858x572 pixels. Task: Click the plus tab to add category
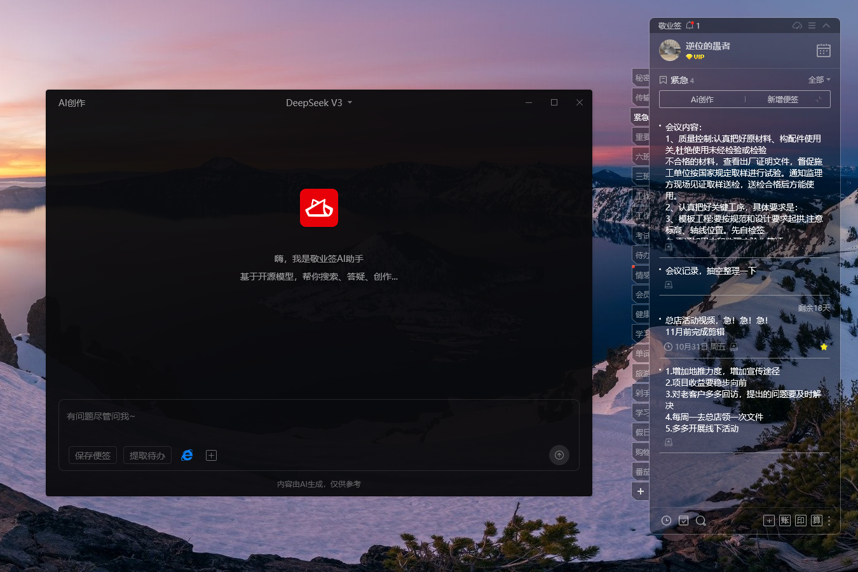click(641, 491)
